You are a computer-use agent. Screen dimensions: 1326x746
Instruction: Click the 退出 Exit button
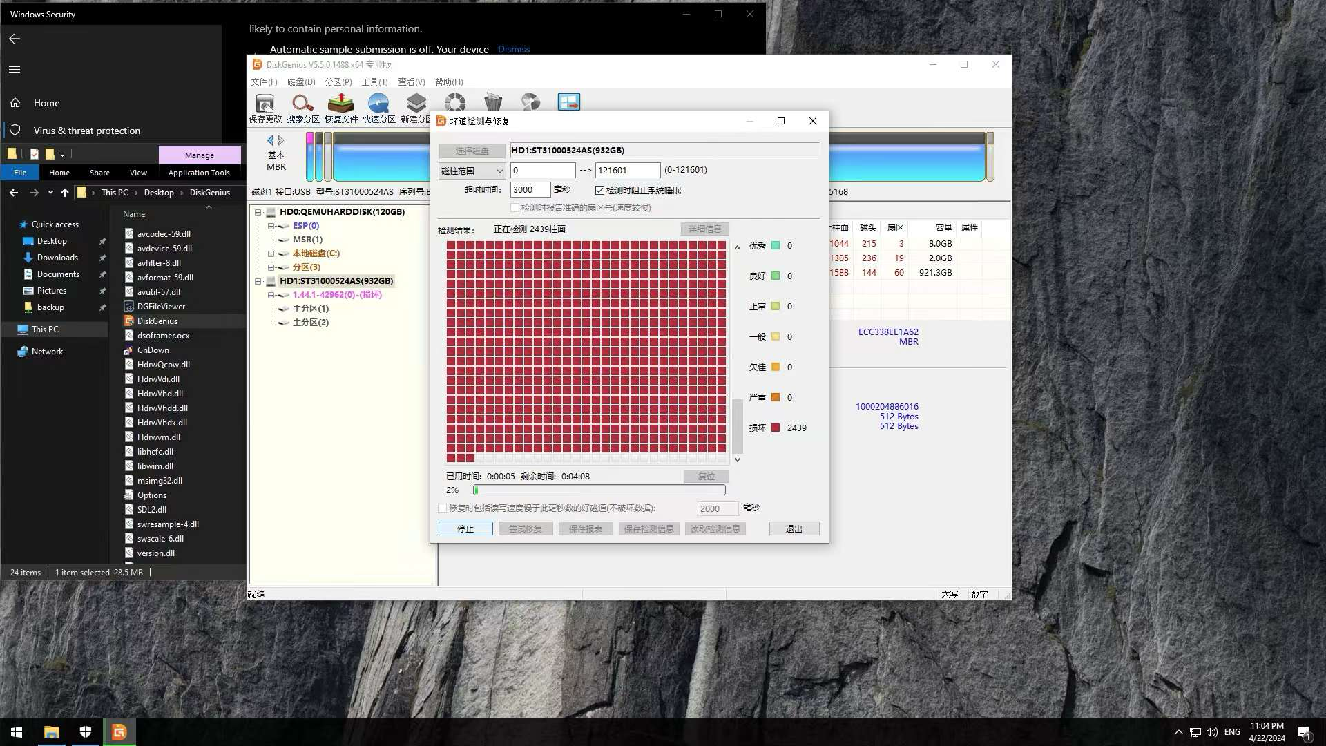click(794, 529)
